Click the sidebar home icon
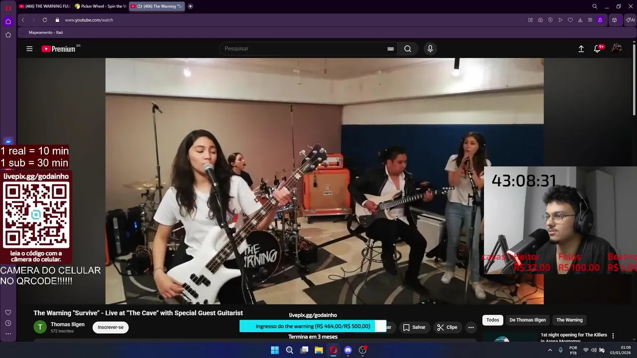The height and width of the screenshot is (358, 637). click(8, 21)
